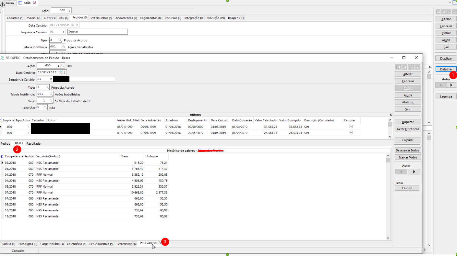Screen dimensions: 457x256
Task: Expand the dialog's Data Cenário dropdown arrow
Action: coord(65,72)
